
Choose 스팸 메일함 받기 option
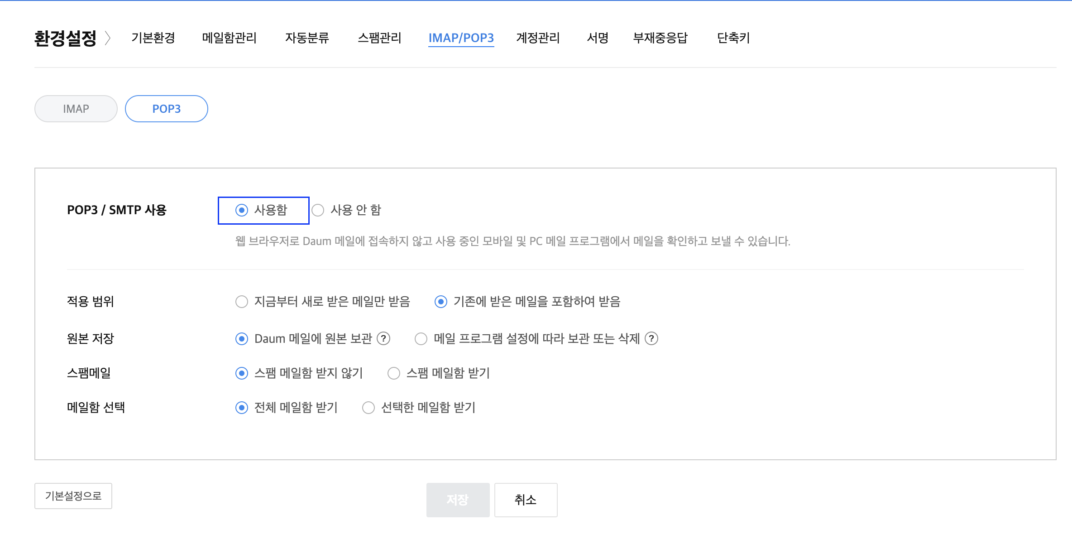pyautogui.click(x=394, y=373)
